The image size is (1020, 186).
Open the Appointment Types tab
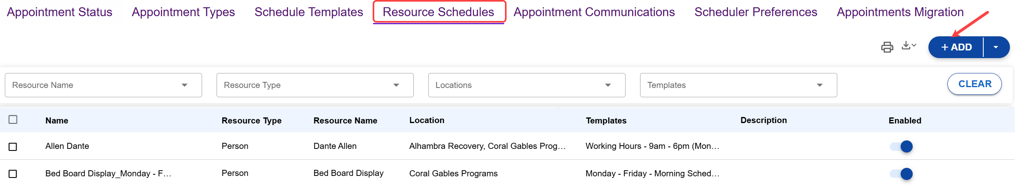pyautogui.click(x=184, y=12)
